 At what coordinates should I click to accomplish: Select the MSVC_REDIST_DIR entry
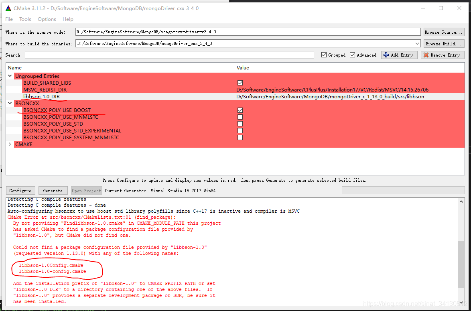45,89
